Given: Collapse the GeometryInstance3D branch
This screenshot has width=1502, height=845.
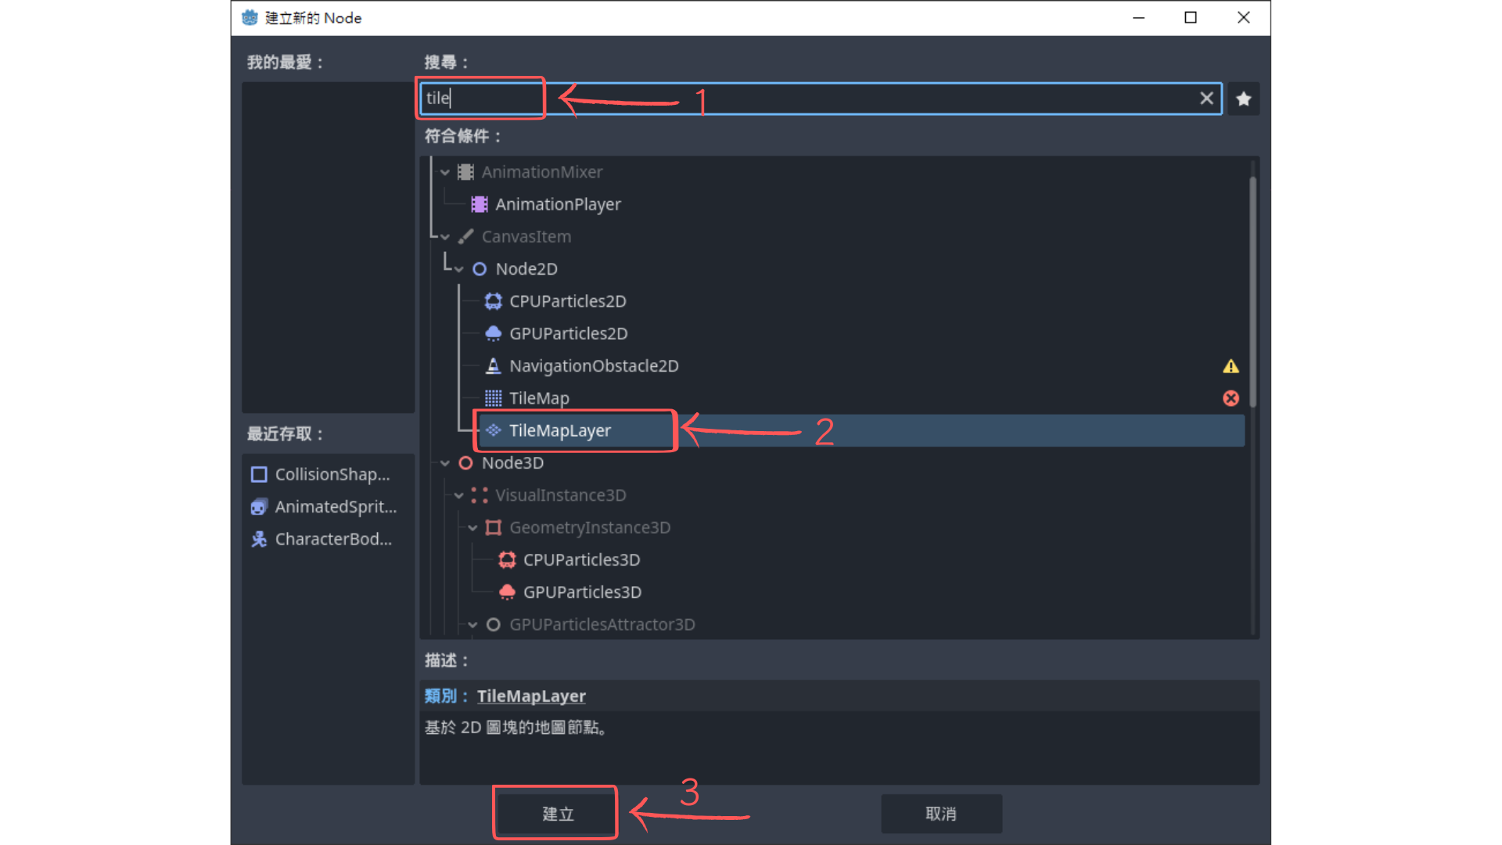Looking at the screenshot, I should [473, 528].
